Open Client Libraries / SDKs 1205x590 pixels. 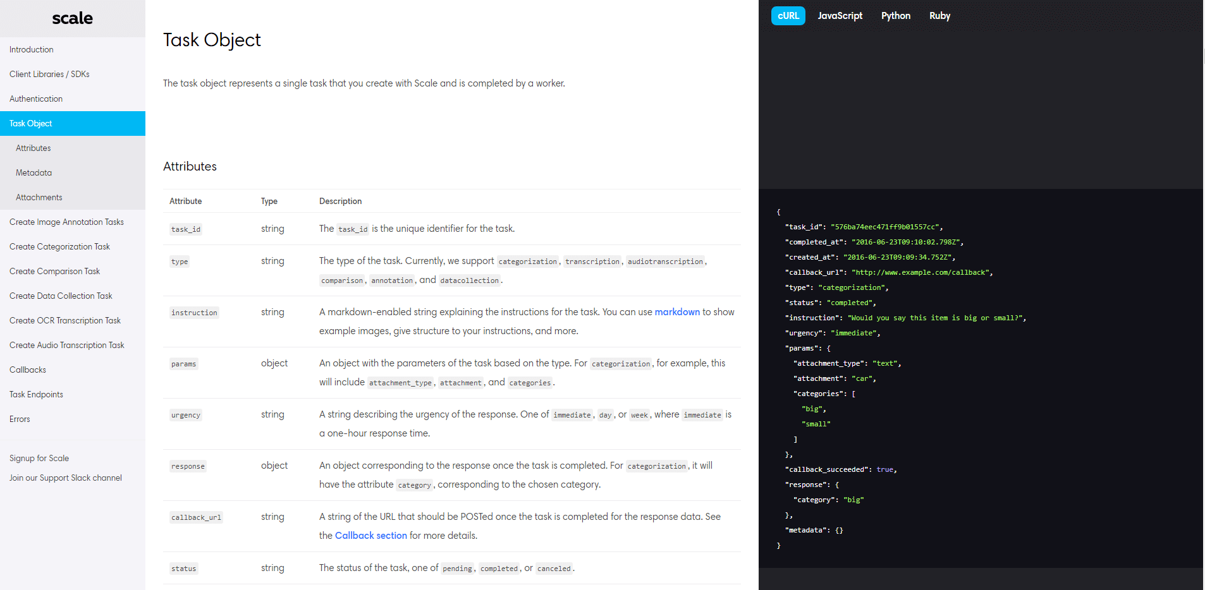tap(49, 74)
